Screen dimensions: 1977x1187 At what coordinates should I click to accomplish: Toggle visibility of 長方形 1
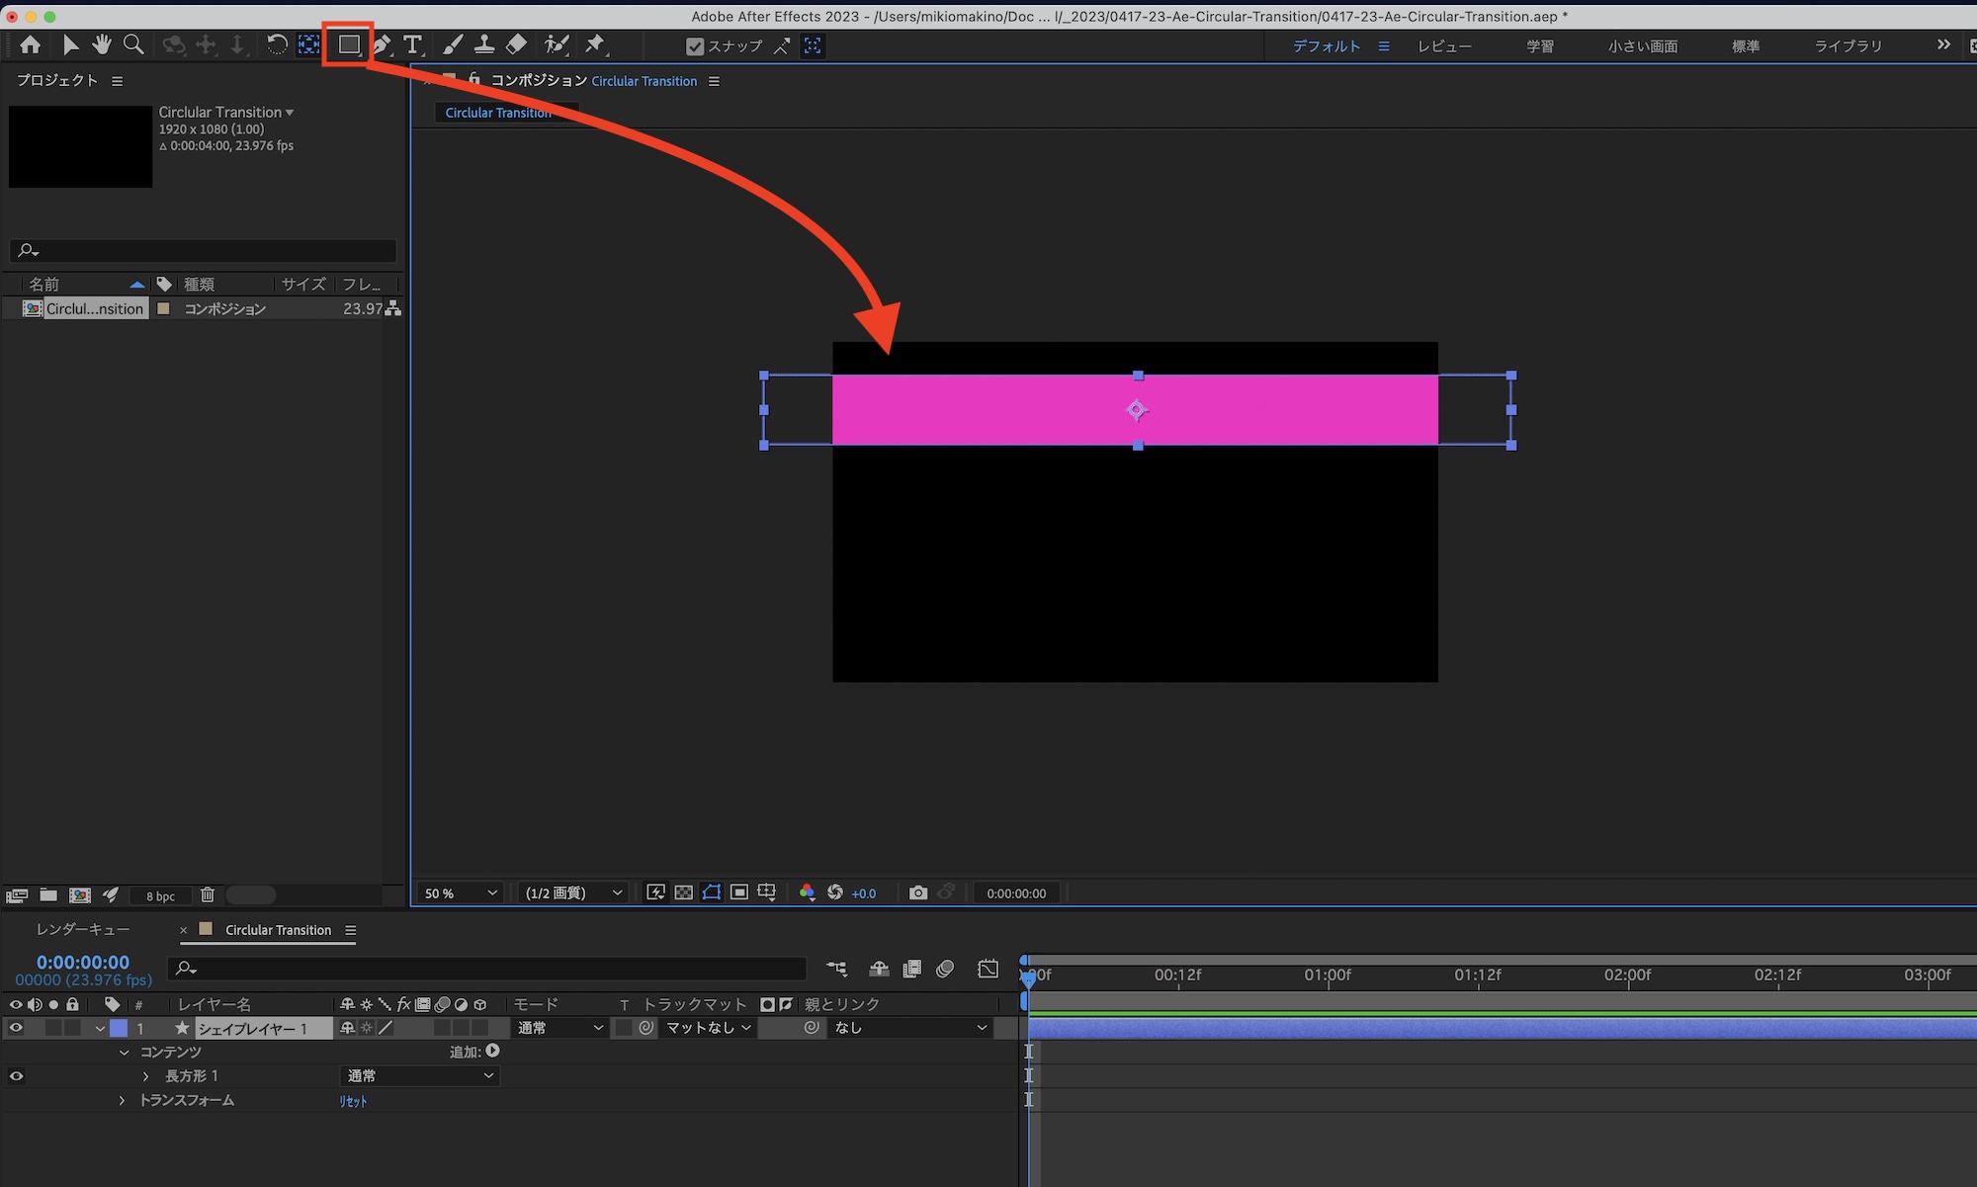point(16,1076)
